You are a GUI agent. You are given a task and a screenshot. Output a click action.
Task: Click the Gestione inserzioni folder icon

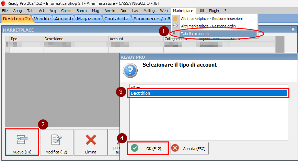(x=176, y=19)
